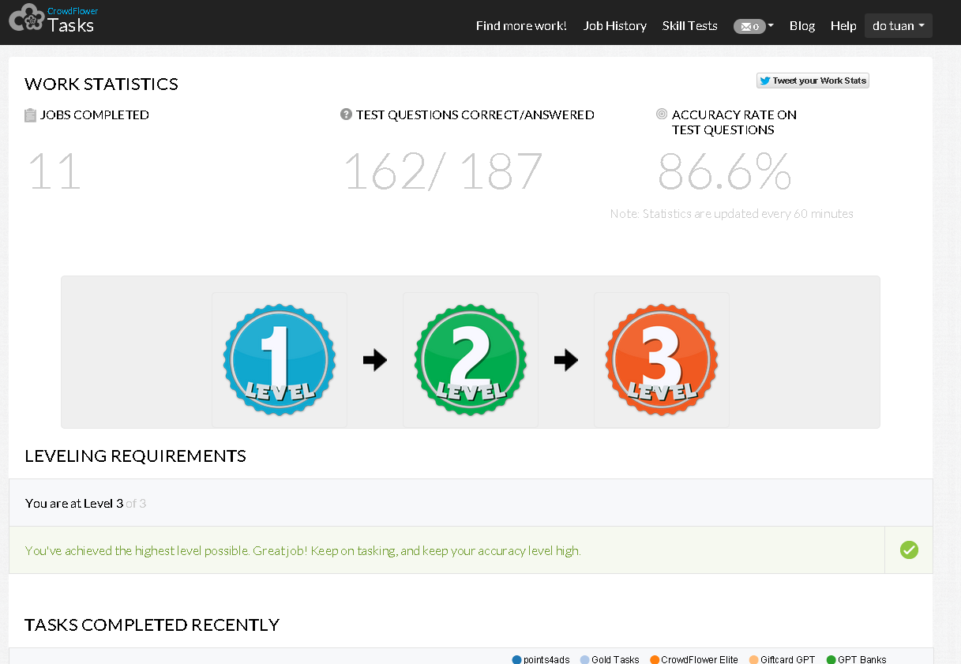The image size is (961, 664).
Task: Click the WORK STATISTICS heading
Action: [x=101, y=84]
